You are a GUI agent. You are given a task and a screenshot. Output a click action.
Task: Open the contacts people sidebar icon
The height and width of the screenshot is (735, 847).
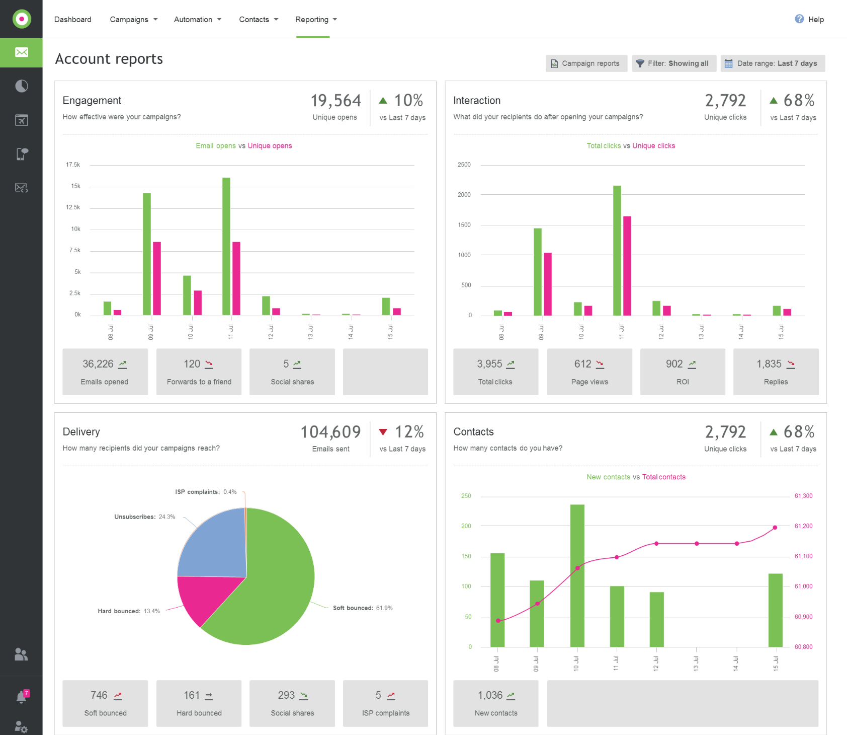21,654
